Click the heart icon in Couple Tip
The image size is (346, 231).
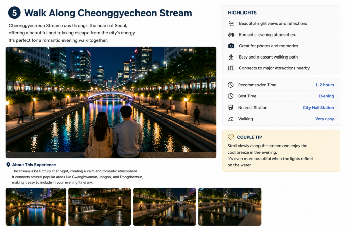click(231, 137)
